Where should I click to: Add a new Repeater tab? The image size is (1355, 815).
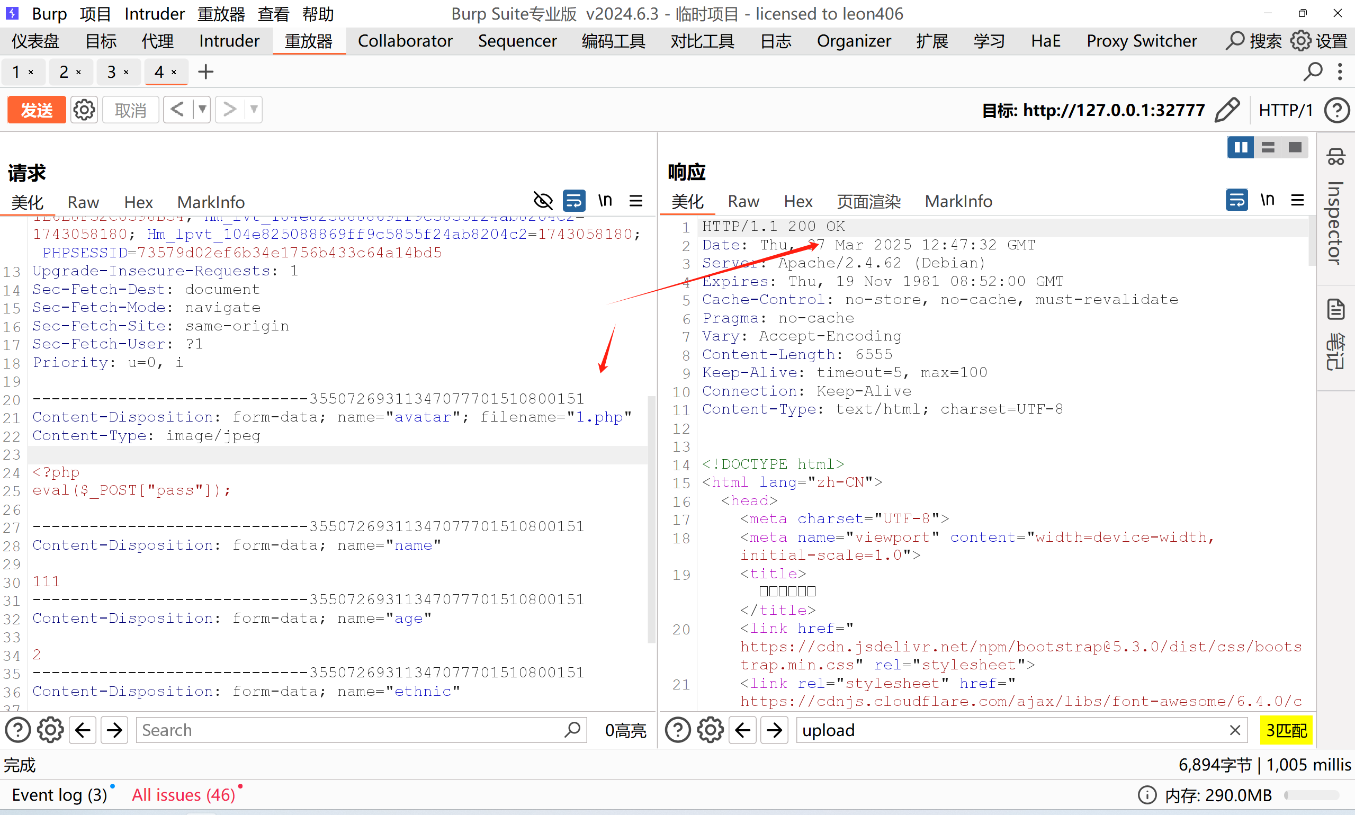pyautogui.click(x=206, y=72)
